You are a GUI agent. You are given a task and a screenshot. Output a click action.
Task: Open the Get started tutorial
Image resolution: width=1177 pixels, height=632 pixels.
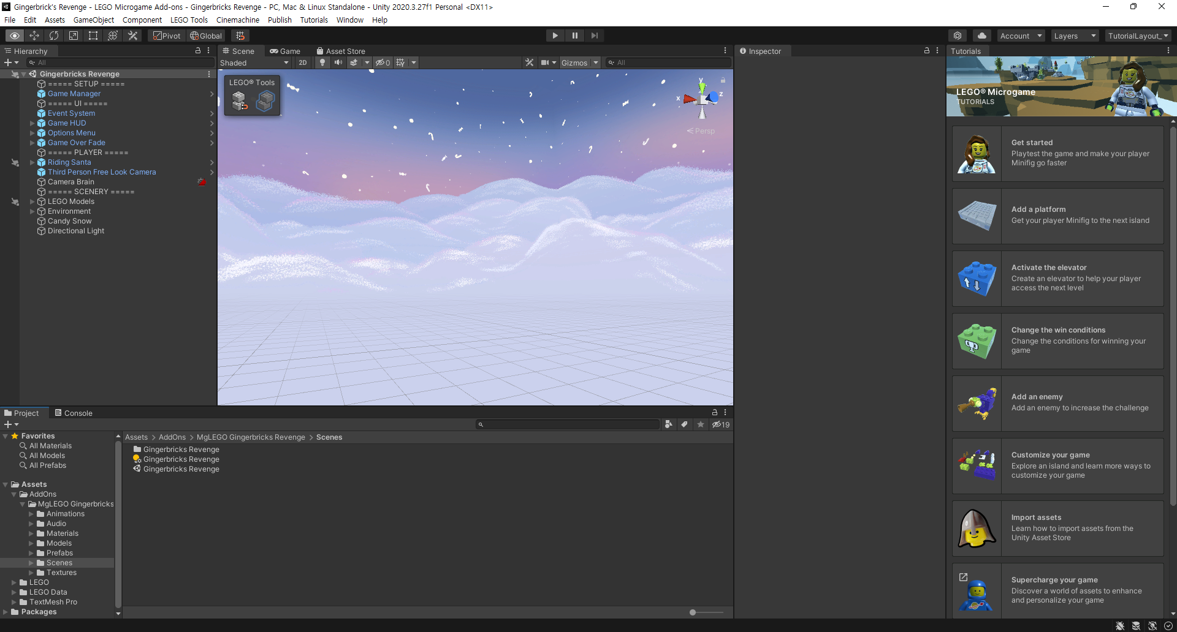[1058, 154]
